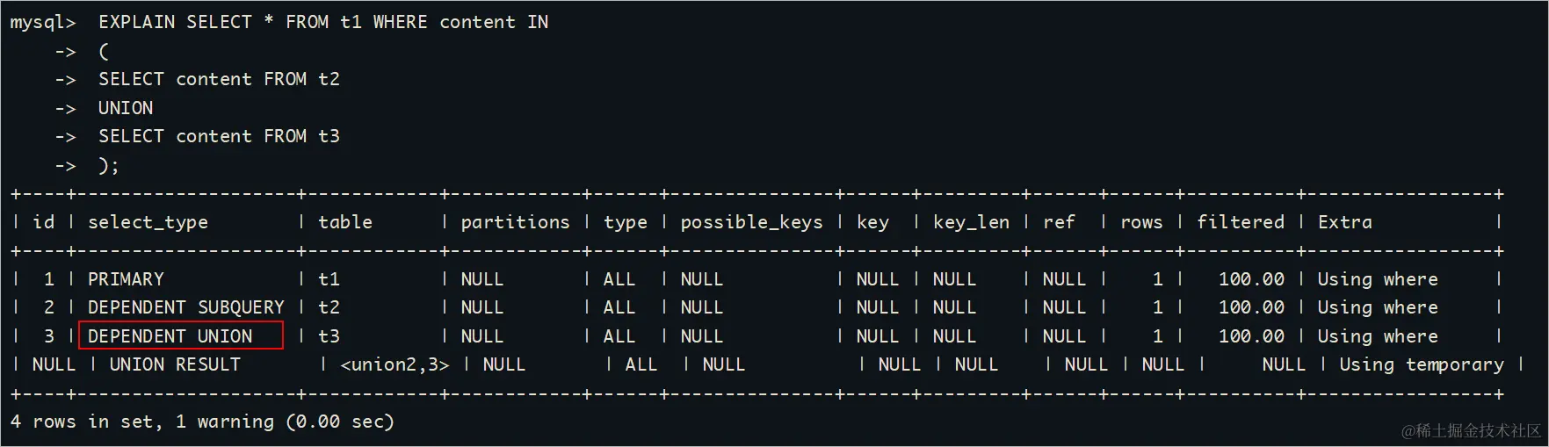Click the EXPLAIN keyword in the query
The height and width of the screenshot is (447, 1549).
click(x=136, y=22)
